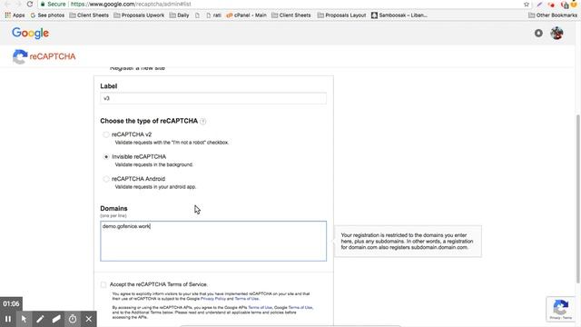581x327 pixels.
Task: Click the Label input field
Action: 213,98
